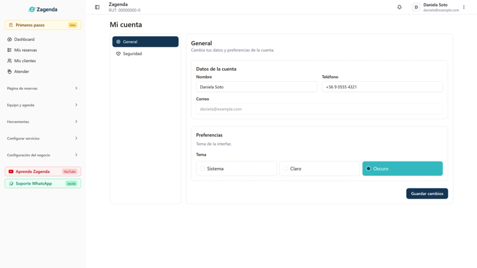Click the Mi cuenta heading

[x=126, y=25]
